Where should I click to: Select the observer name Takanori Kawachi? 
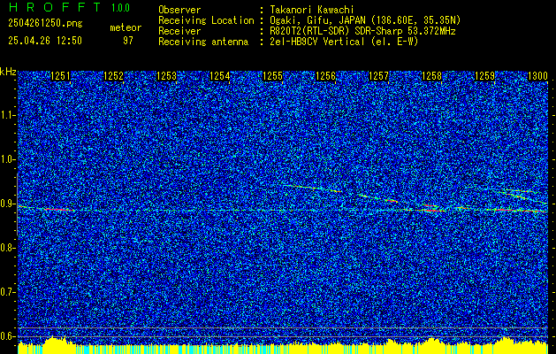tap(310, 10)
